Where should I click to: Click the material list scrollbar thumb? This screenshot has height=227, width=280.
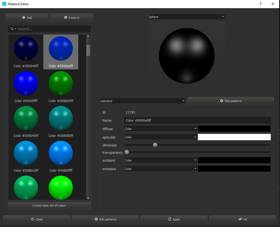tap(88, 50)
